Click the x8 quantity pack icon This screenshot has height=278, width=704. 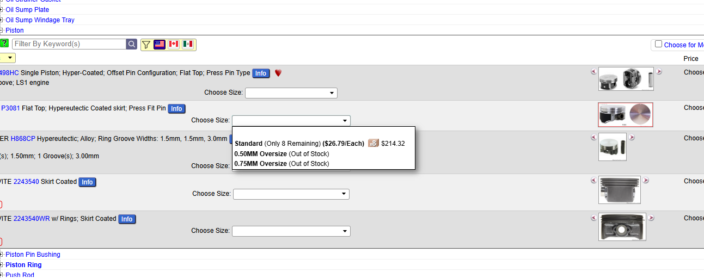pyautogui.click(x=373, y=143)
